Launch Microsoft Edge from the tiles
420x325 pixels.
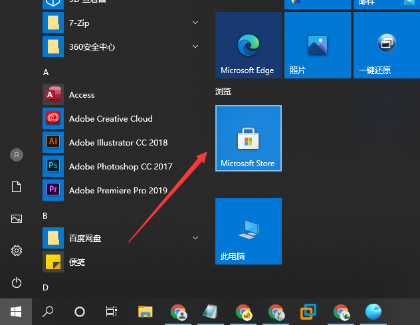pyautogui.click(x=248, y=45)
